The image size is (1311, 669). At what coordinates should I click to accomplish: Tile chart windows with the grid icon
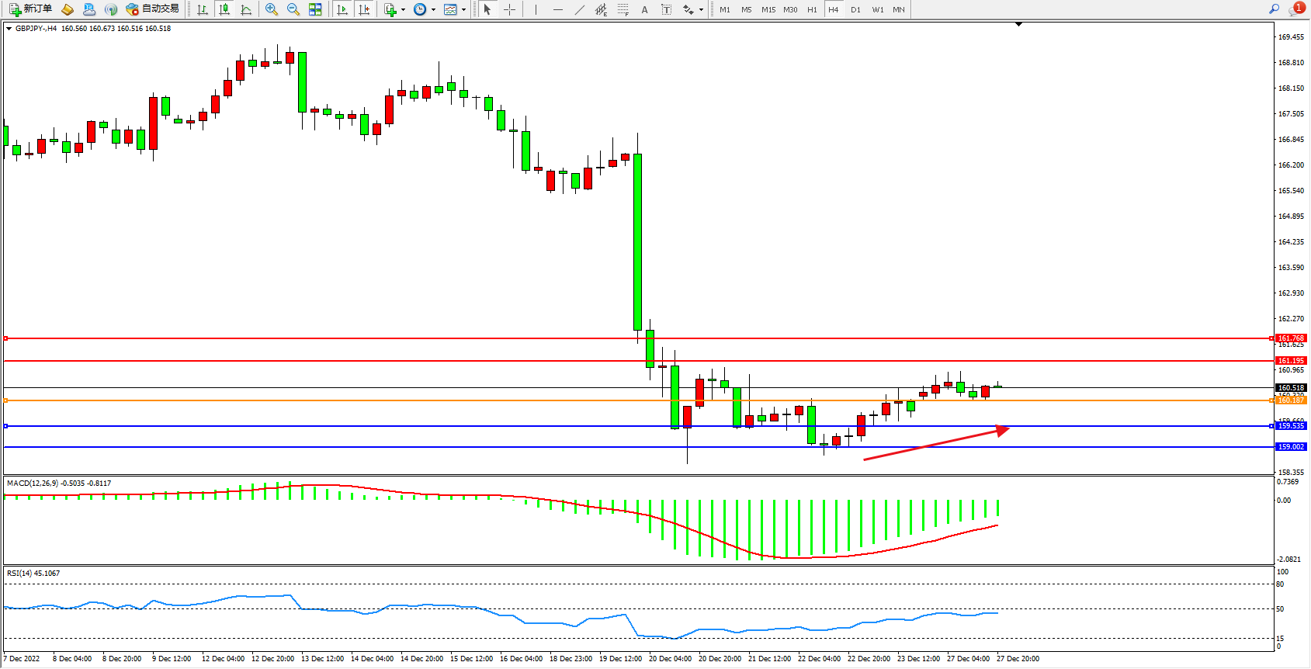pyautogui.click(x=315, y=9)
